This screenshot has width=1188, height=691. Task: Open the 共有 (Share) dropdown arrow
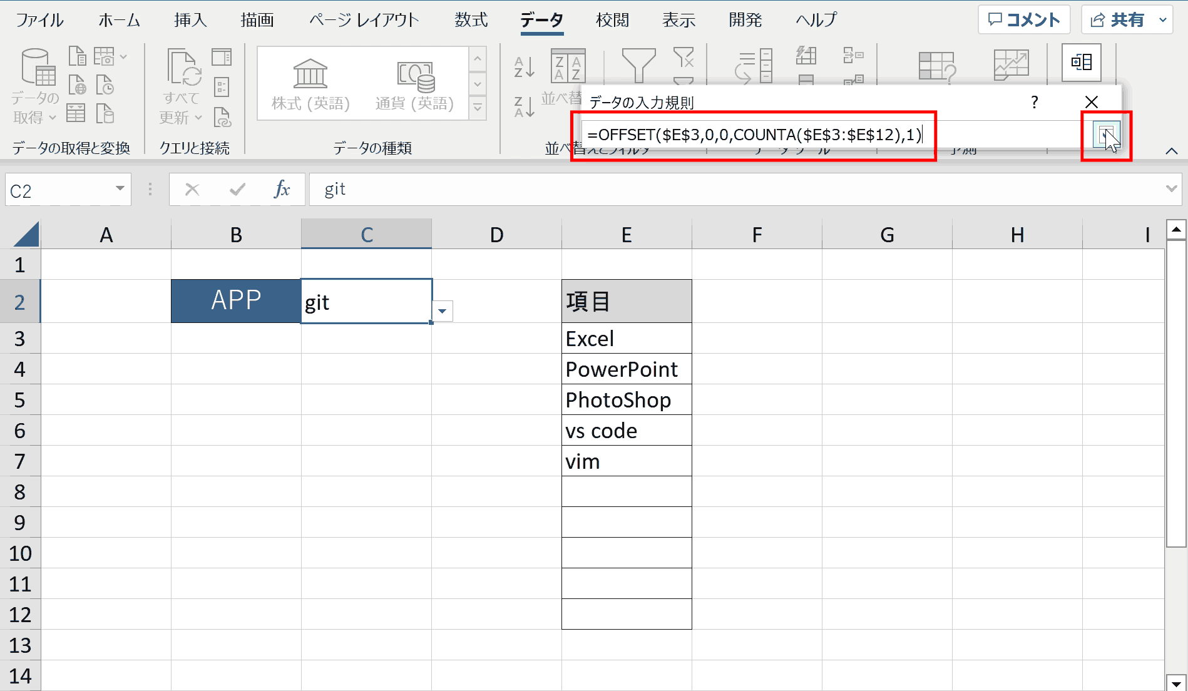(1163, 20)
